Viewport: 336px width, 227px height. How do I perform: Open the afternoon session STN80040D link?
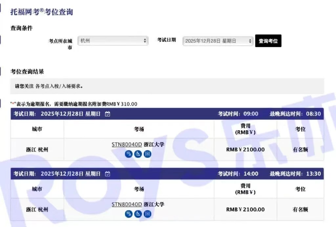pos(126,204)
